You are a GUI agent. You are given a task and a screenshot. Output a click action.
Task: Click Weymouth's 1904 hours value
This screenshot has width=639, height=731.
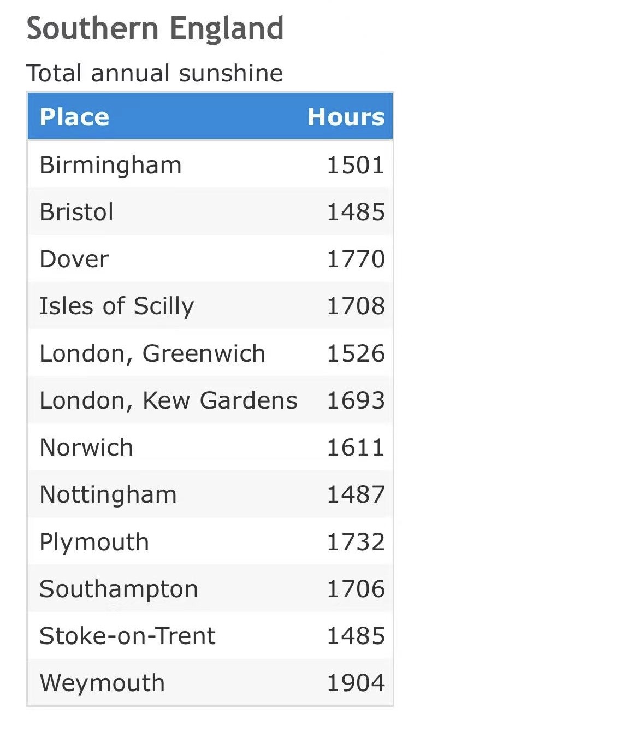point(356,683)
